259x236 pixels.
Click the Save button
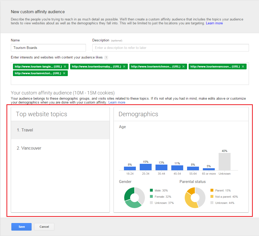pos(21,227)
